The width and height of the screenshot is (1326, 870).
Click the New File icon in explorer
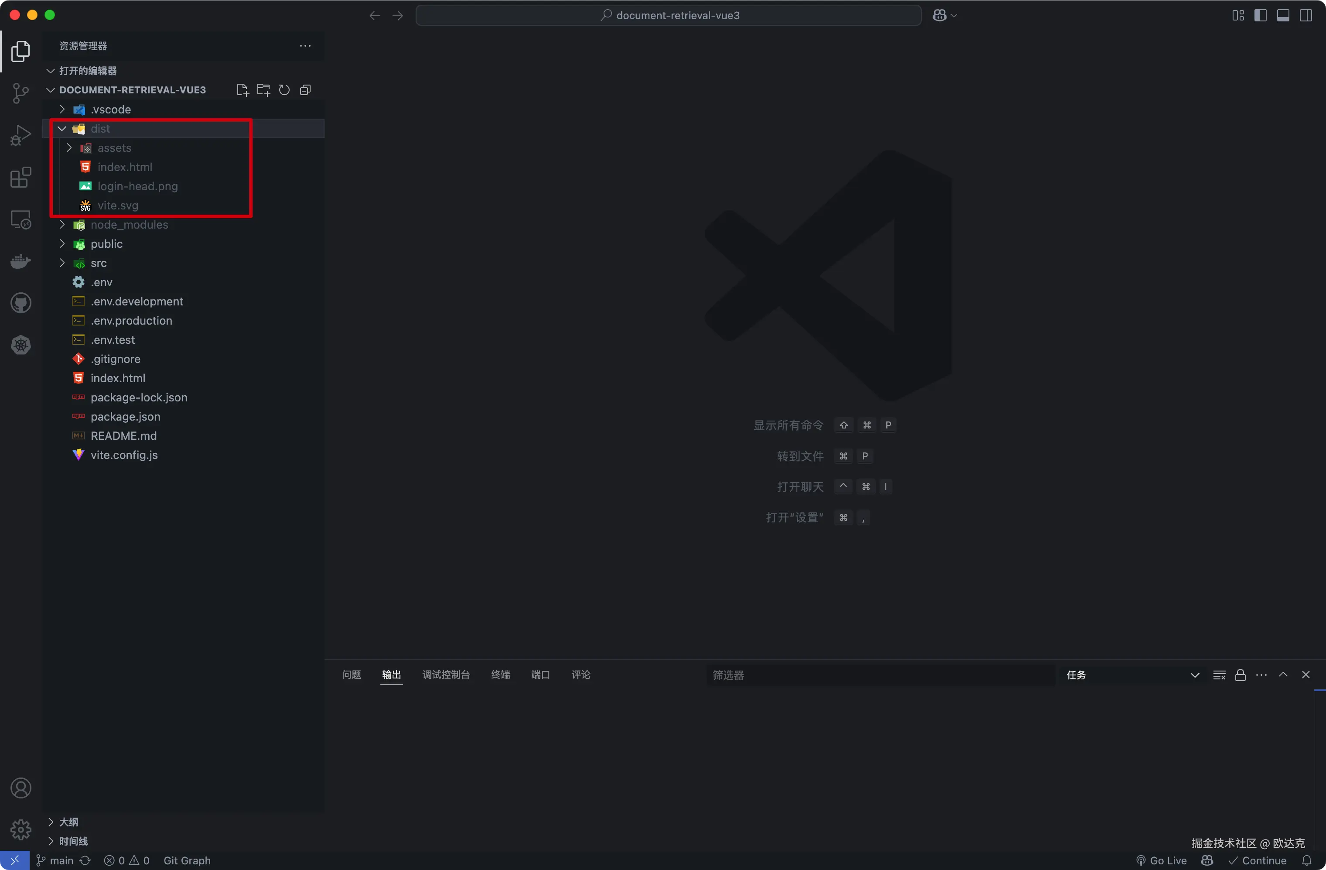point(243,90)
